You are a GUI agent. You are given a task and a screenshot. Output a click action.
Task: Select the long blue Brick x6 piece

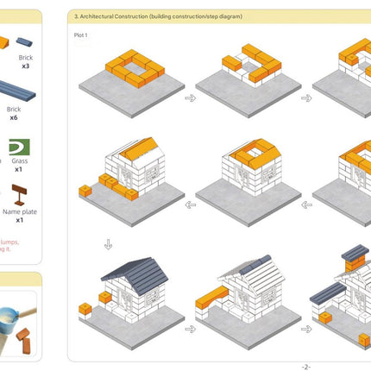16,91
